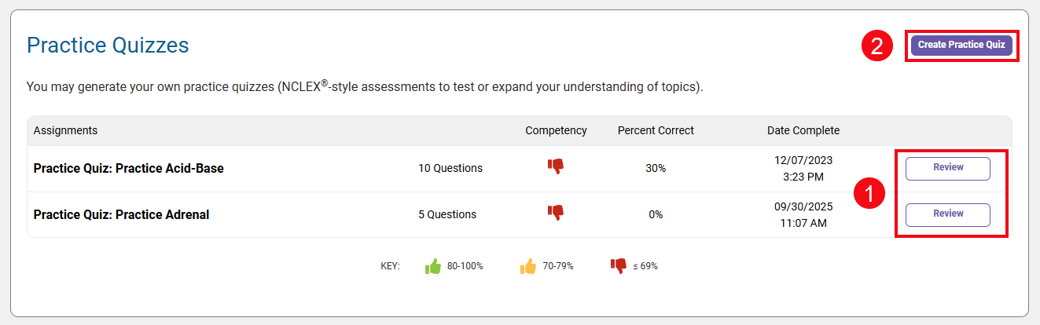This screenshot has width=1040, height=325.
Task: Click the thumbs-down icon for Adrenal quiz
Action: click(x=556, y=213)
